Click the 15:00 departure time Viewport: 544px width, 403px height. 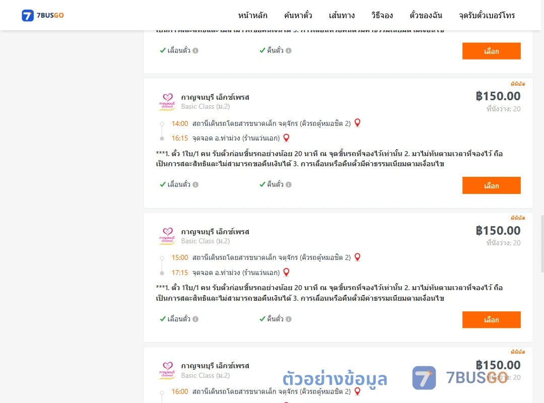(x=180, y=257)
